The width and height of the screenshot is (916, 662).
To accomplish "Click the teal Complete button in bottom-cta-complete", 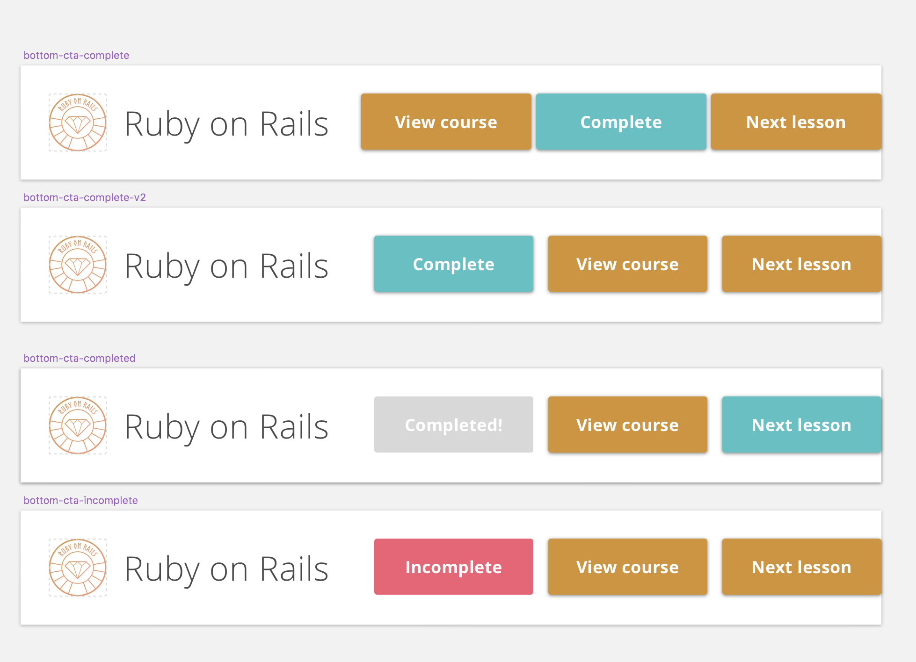I will click(621, 122).
